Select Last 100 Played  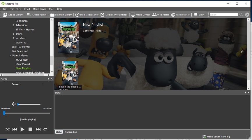[x=21, y=47]
